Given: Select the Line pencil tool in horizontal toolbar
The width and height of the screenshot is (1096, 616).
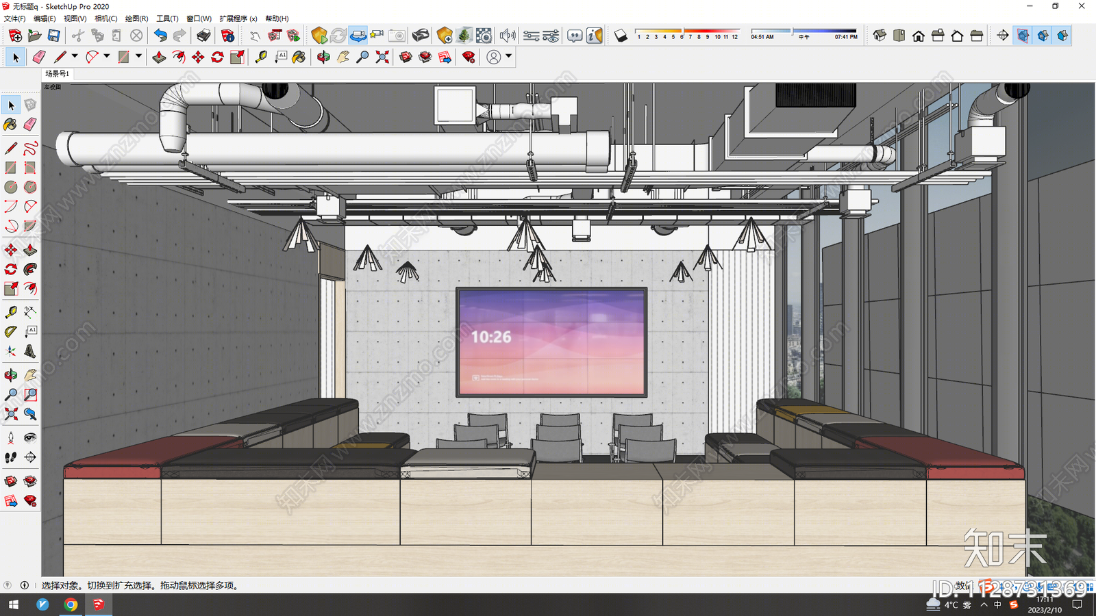Looking at the screenshot, I should [60, 57].
